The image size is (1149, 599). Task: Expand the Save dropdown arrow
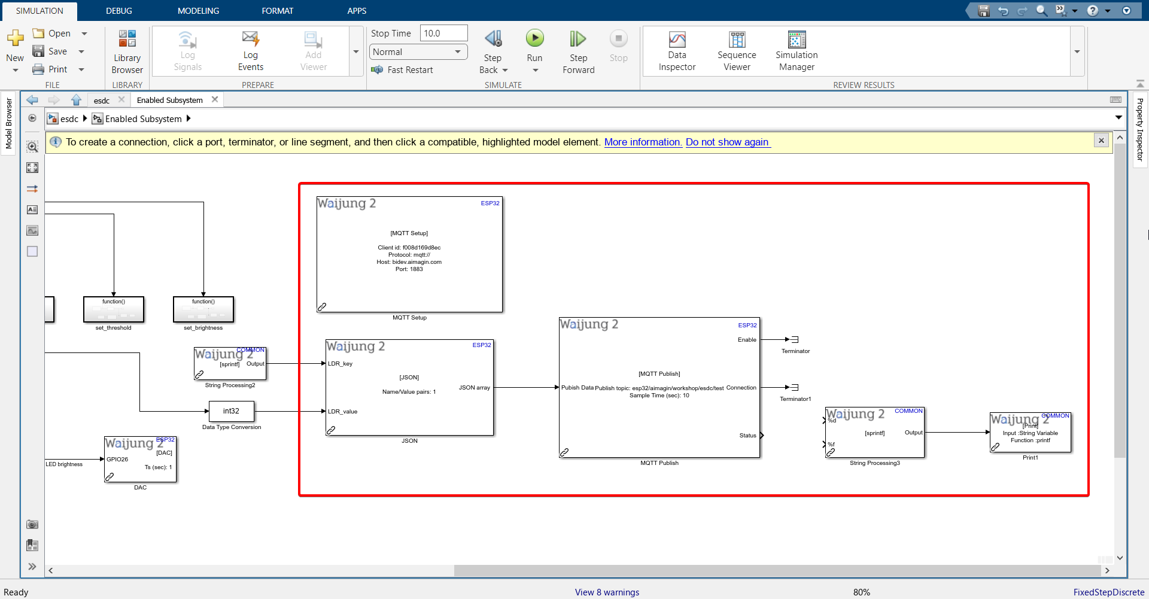[81, 51]
